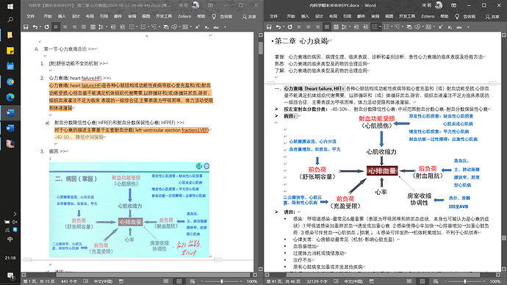Open 文件 menu in left Word window
The image size is (507, 285).
[x=30, y=16]
